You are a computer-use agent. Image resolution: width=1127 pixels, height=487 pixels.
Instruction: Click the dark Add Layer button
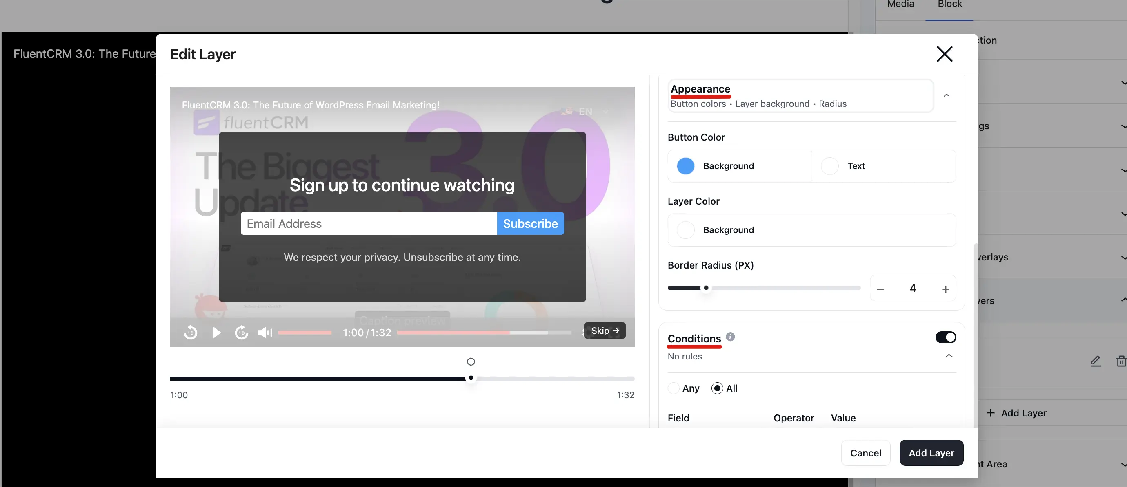coord(931,453)
